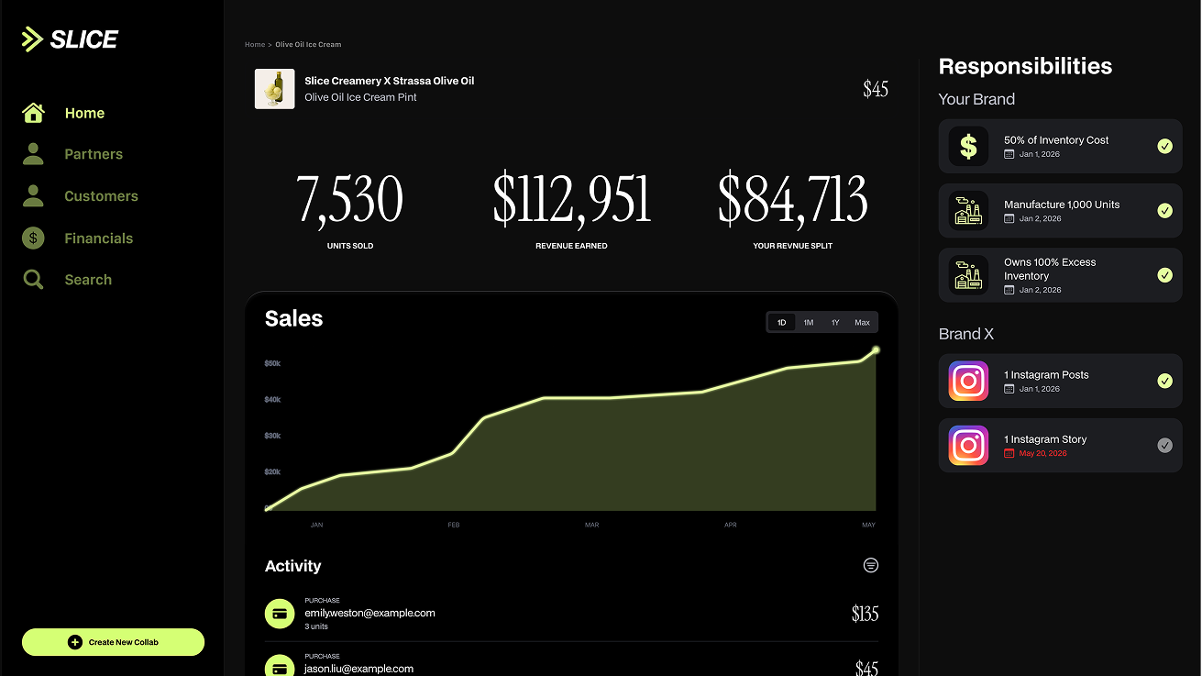The height and width of the screenshot is (676, 1202).
Task: Click the $135 purchase amount
Action: tap(865, 614)
